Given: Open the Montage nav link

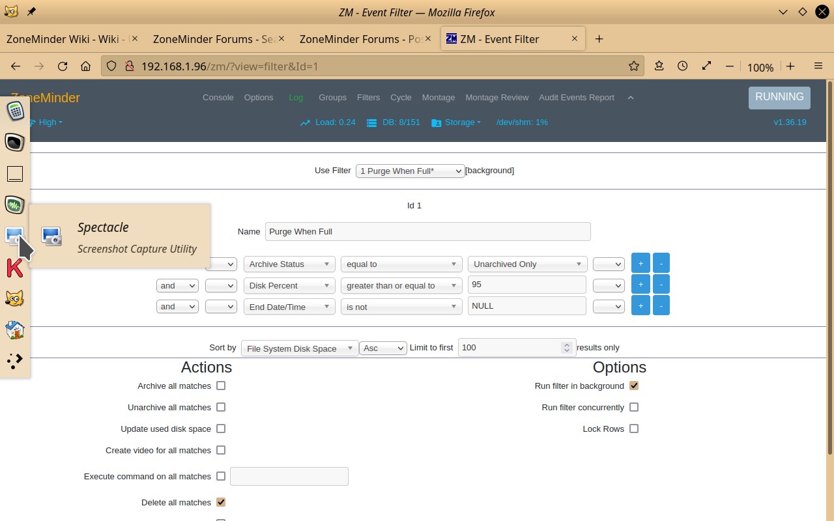Looking at the screenshot, I should point(439,98).
